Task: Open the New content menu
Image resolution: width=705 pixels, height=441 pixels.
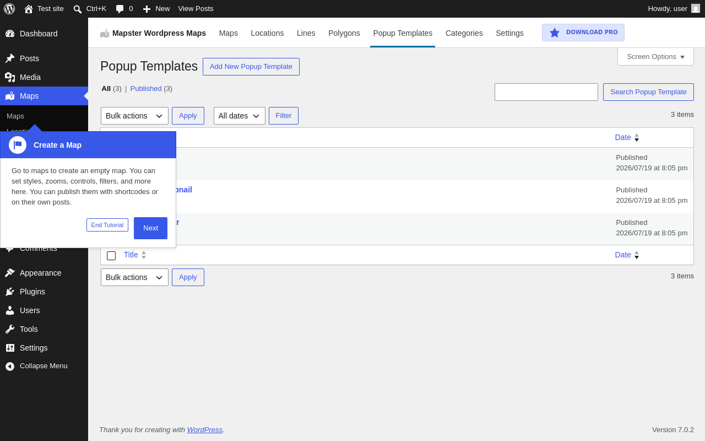Action: 156,9
